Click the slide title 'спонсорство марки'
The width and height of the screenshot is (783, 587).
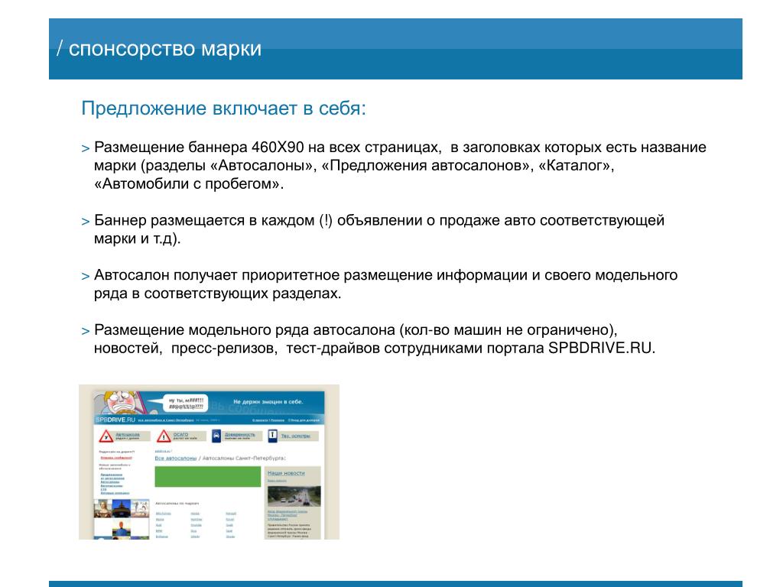coord(165,48)
